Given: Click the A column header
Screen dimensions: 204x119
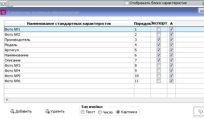Looking at the screenshot, I should [171, 24].
